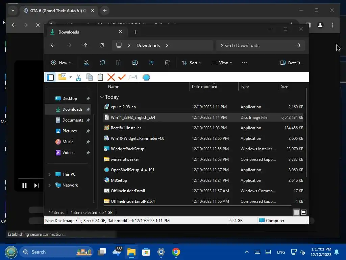This screenshot has width=346, height=260.
Task: Select the Win10-Widgets.Rainmeter-4.0 file
Action: click(x=203, y=138)
